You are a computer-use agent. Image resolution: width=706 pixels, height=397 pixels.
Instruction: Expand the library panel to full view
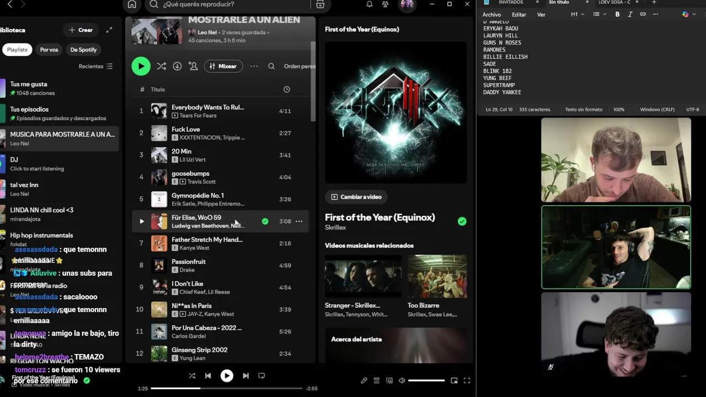109,30
